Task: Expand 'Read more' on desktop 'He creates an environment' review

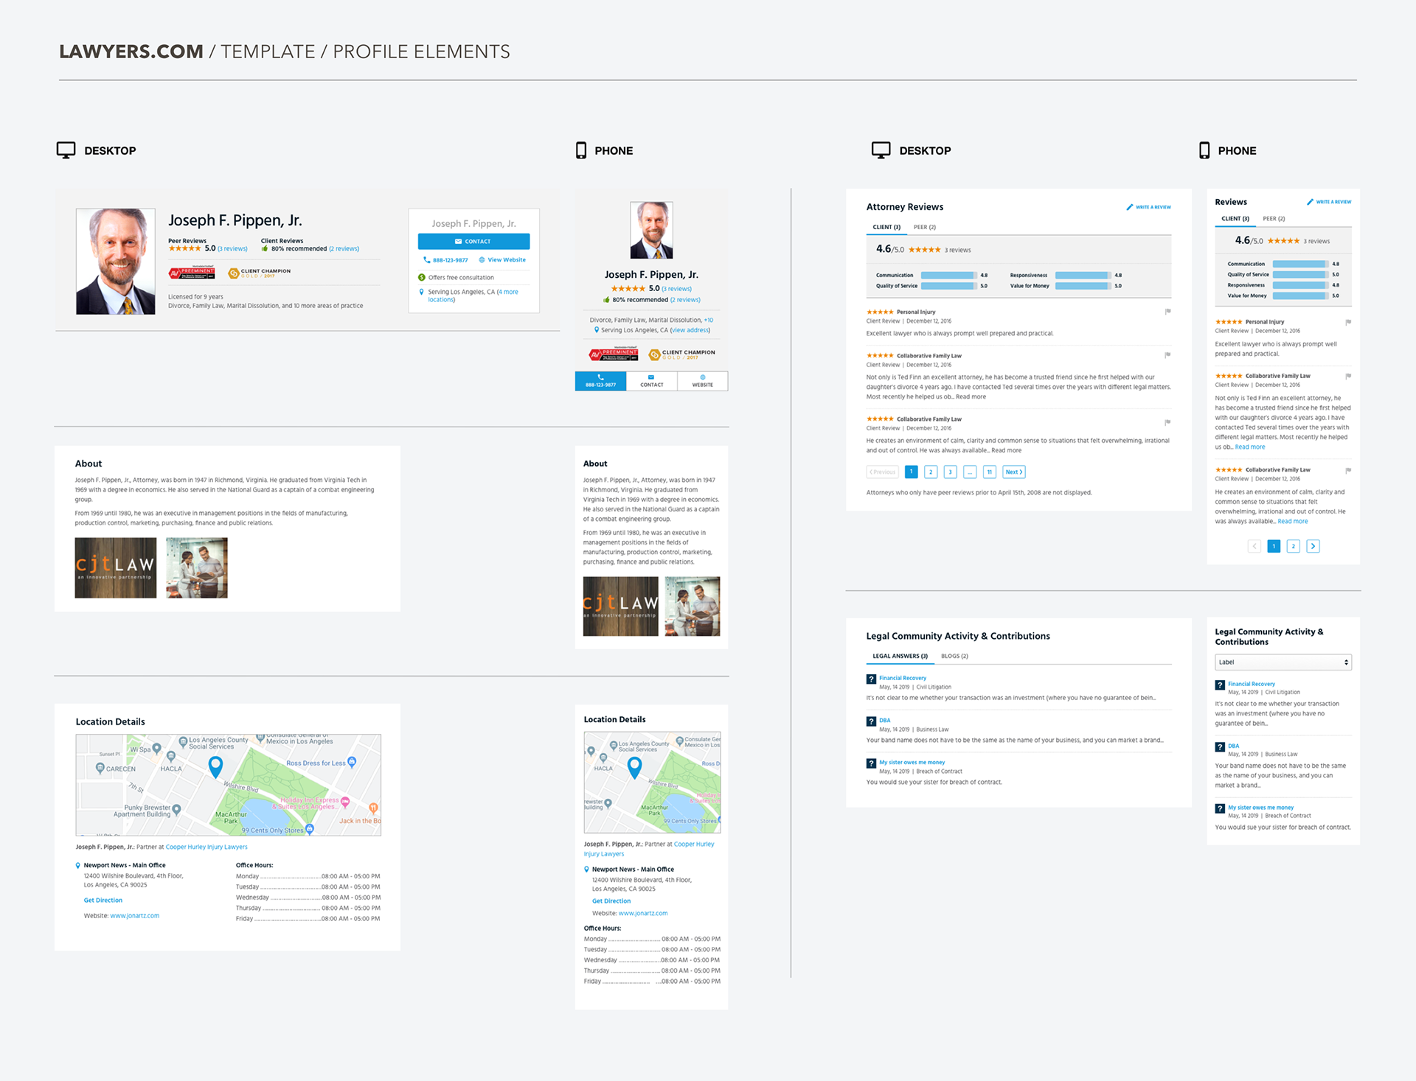Action: coord(1006,451)
